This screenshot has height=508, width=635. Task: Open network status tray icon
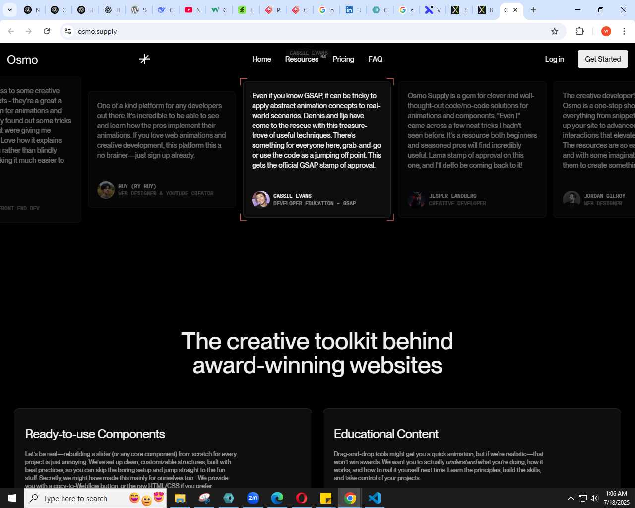coord(583,498)
